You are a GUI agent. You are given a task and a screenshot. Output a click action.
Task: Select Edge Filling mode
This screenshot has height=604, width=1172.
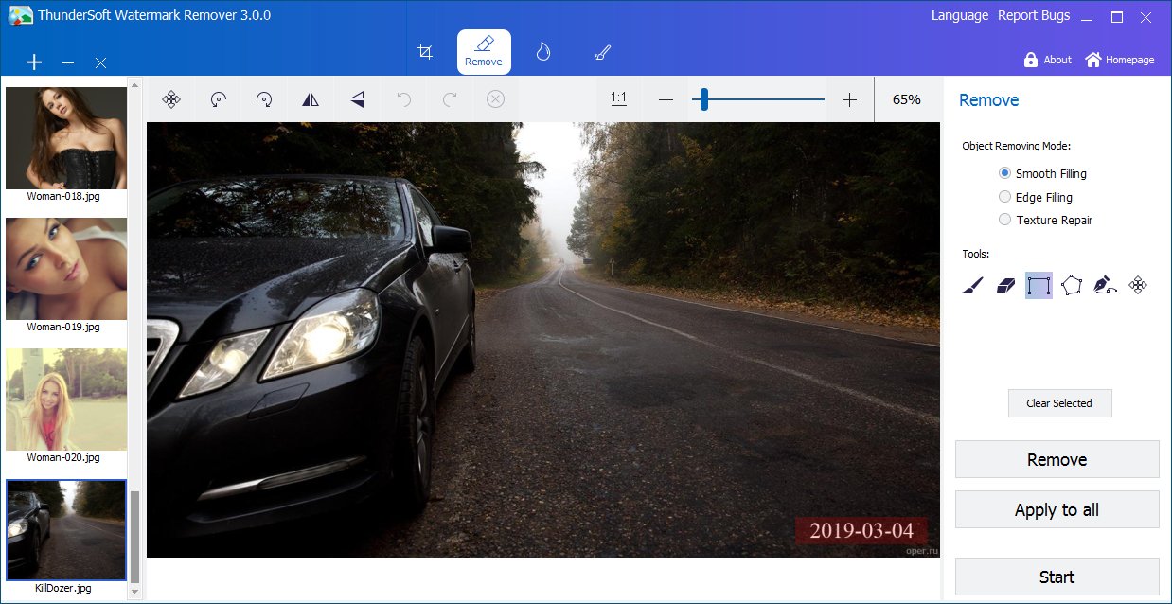click(x=1005, y=197)
